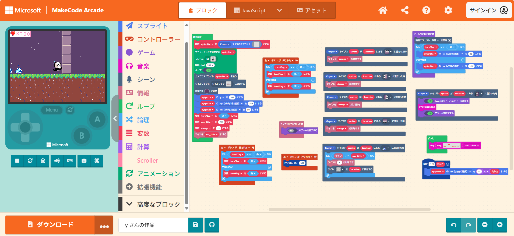Stop the simulator

click(x=17, y=161)
